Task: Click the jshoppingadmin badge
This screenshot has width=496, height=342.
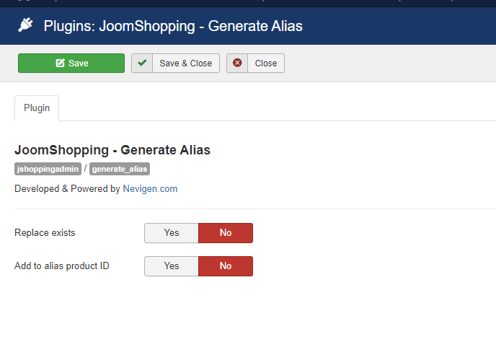Action: coord(48,169)
